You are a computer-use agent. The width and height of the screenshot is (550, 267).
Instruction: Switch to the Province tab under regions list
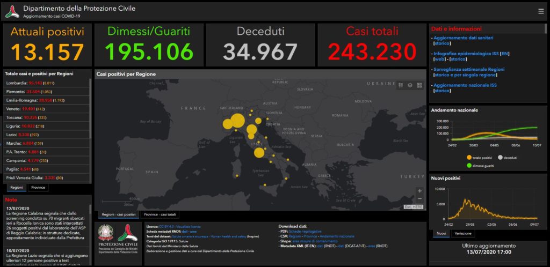tap(38, 188)
